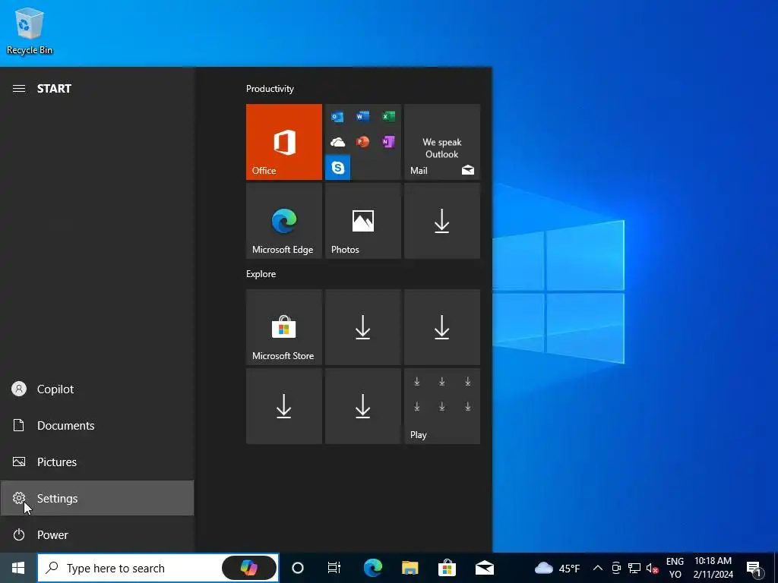Open OneDrive from the Office apps folder tile
This screenshot has width=778, height=583.
(x=337, y=143)
